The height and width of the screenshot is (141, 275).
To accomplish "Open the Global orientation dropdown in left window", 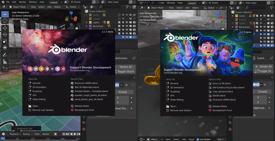I will pyautogui.click(x=73, y=7).
